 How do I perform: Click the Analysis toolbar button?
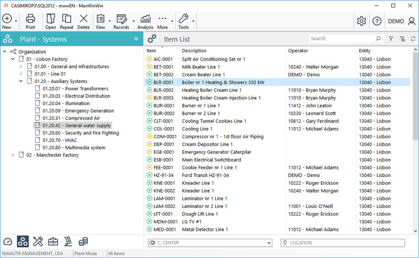click(x=145, y=21)
